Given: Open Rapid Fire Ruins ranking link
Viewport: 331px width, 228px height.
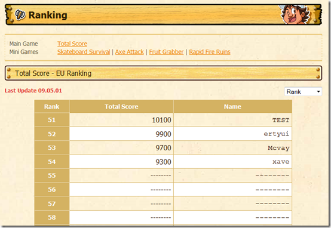Looking at the screenshot, I should pyautogui.click(x=210, y=52).
